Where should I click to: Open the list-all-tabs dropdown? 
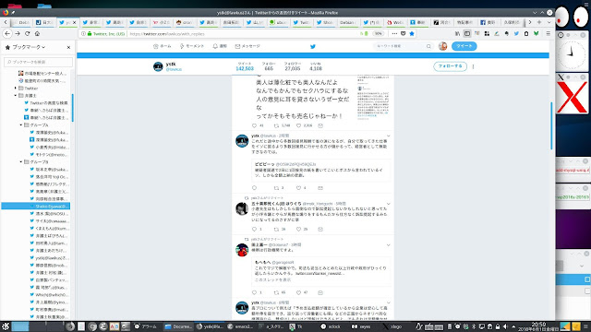point(549,22)
